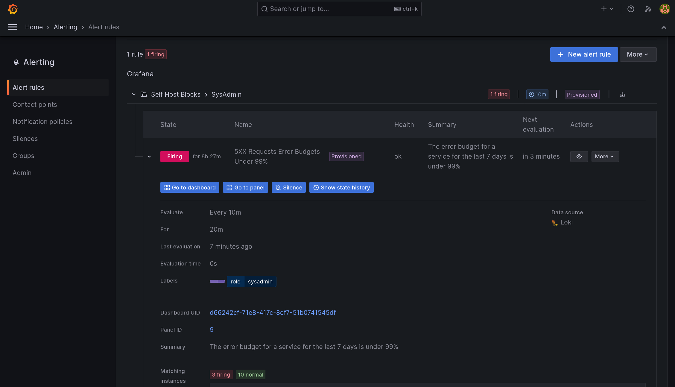Click the eye visibility icon for alert rule

[579, 156]
